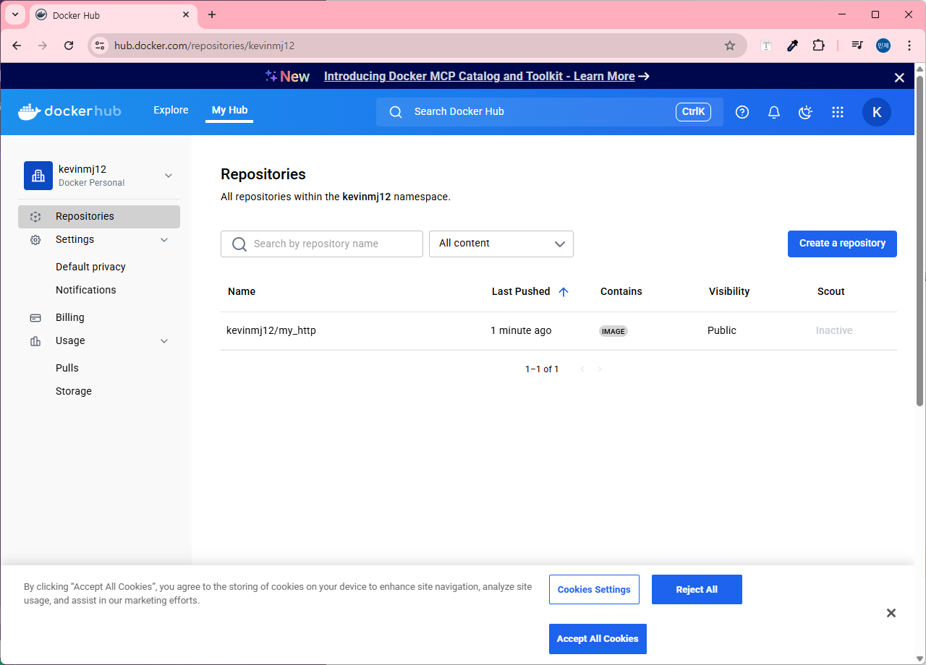Click the Last Pushed column header
This screenshot has height=665, width=926.
[x=521, y=292]
